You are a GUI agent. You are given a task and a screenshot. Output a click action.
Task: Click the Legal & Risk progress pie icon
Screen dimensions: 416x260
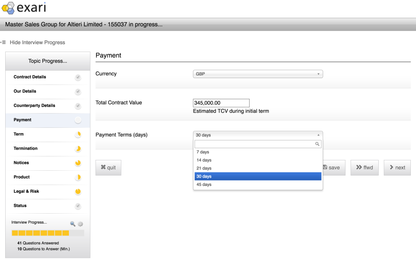click(x=78, y=192)
